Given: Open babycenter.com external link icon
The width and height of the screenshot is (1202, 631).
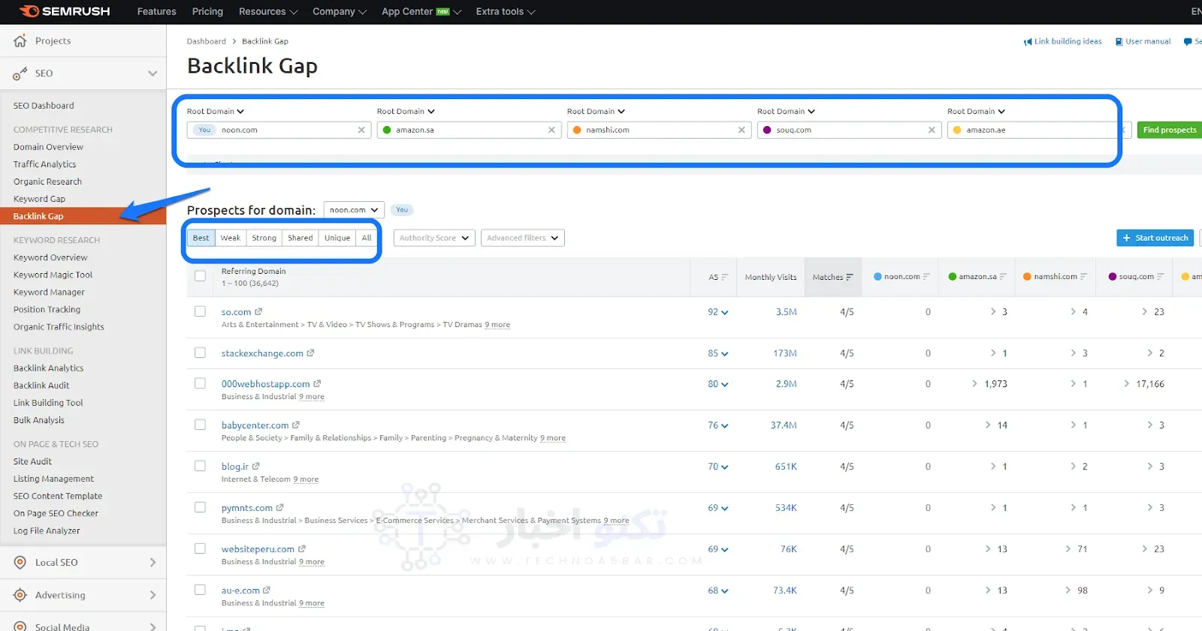Looking at the screenshot, I should [x=296, y=425].
